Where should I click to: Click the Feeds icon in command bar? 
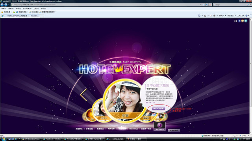pyautogui.click(x=205, y=16)
